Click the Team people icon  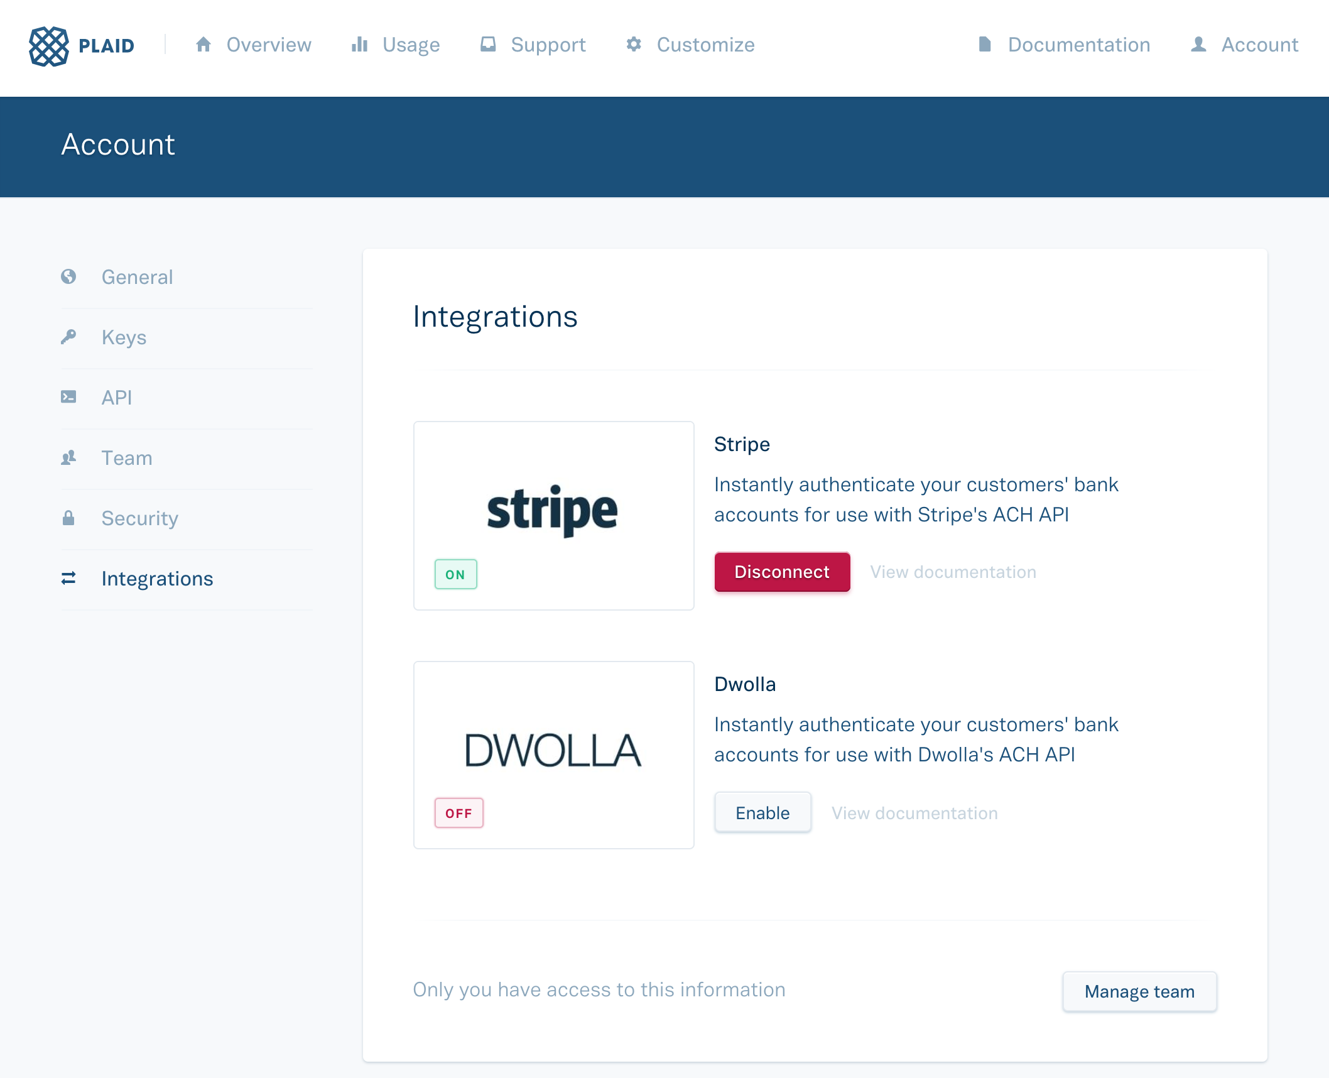tap(68, 457)
